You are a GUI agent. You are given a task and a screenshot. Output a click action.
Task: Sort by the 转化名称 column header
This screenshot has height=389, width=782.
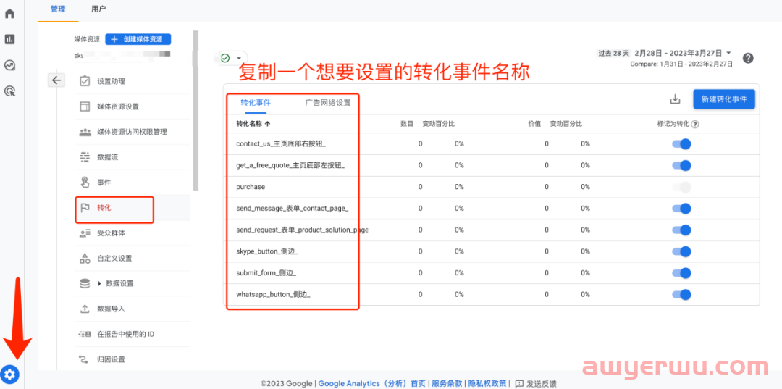(253, 124)
